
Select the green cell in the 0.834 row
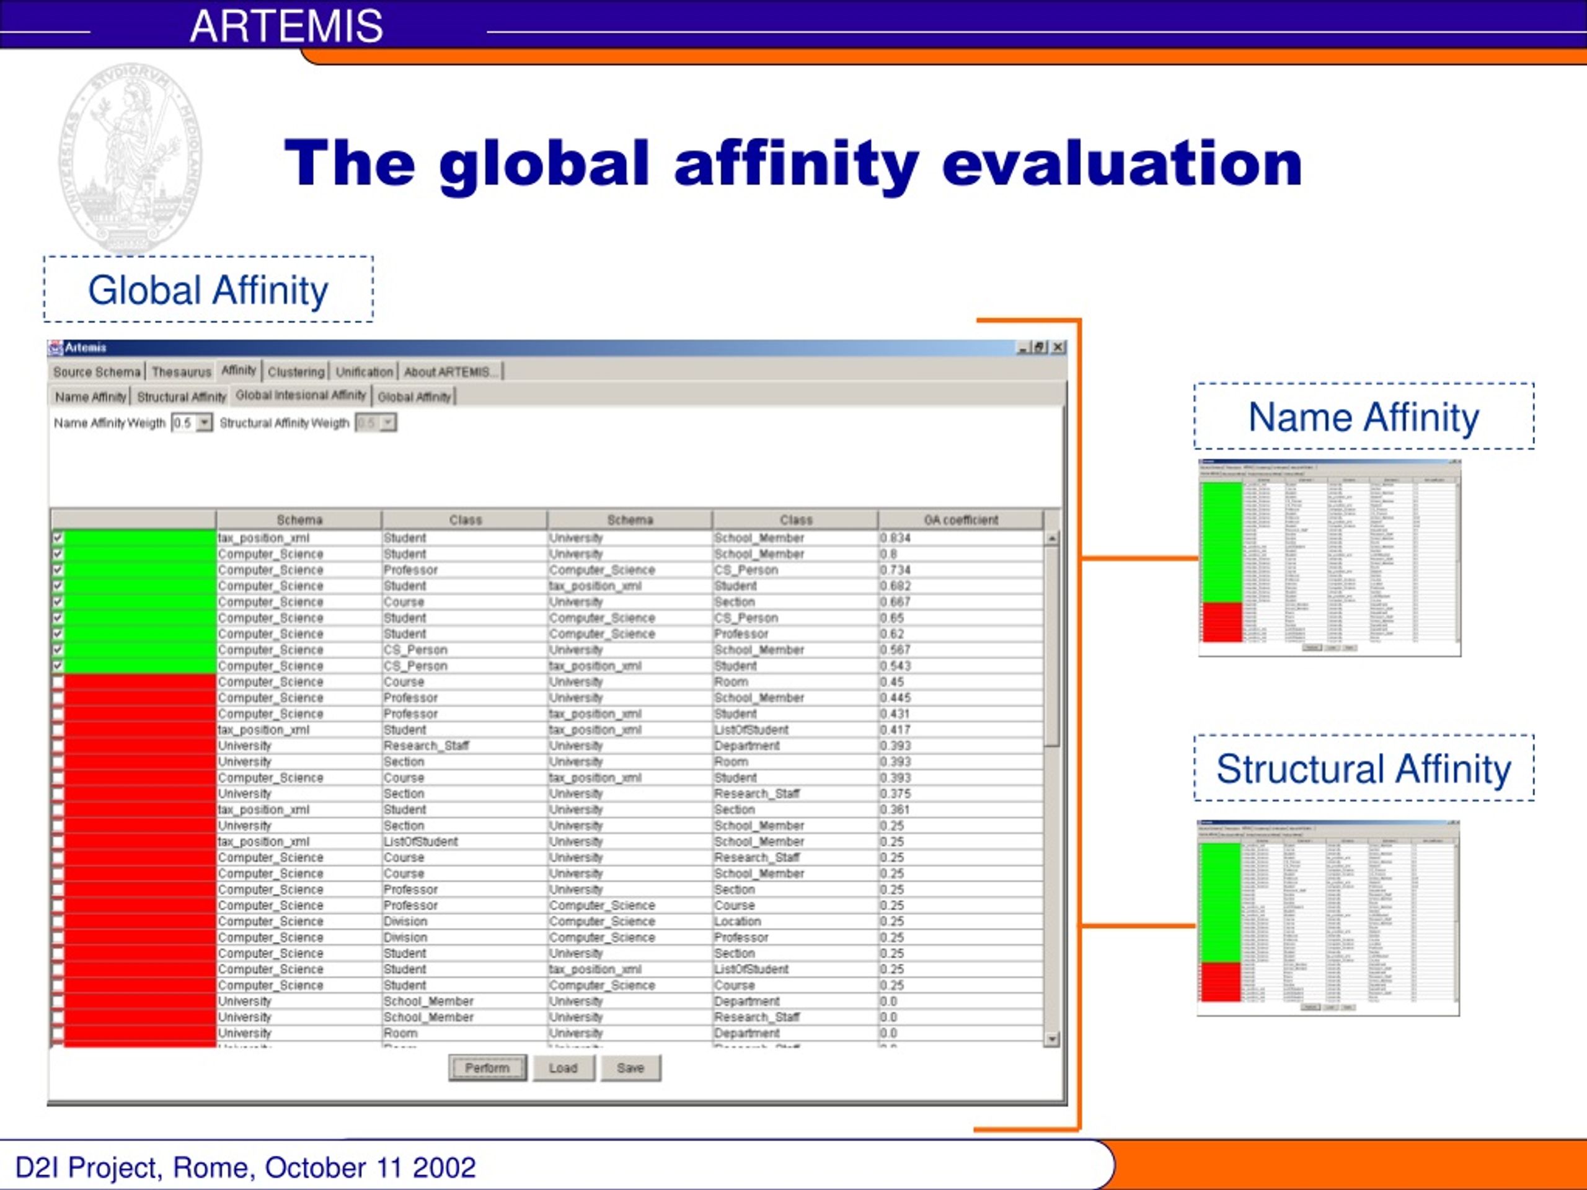point(140,538)
